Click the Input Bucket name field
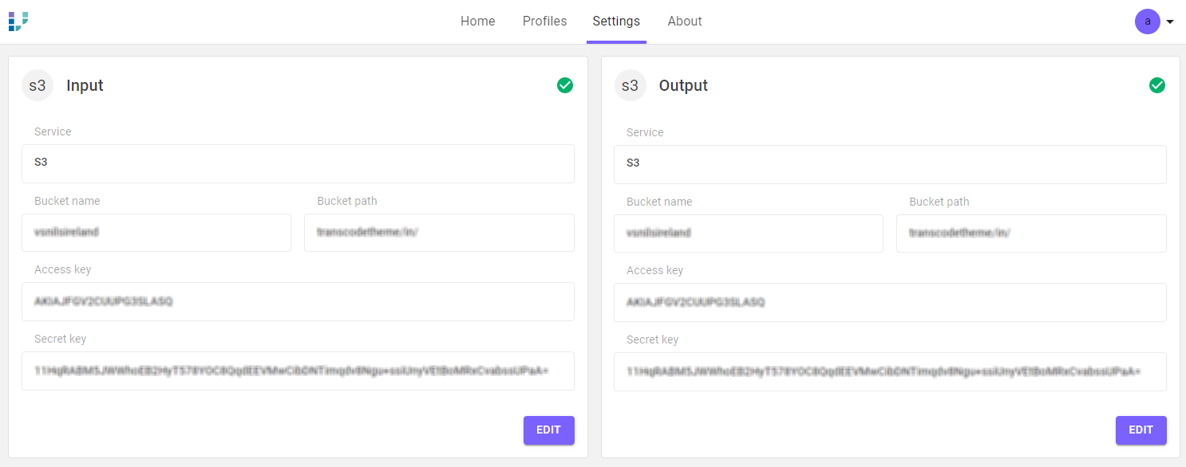 (x=156, y=233)
